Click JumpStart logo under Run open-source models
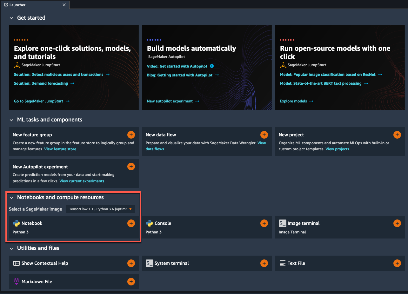408x294 pixels. click(x=283, y=65)
